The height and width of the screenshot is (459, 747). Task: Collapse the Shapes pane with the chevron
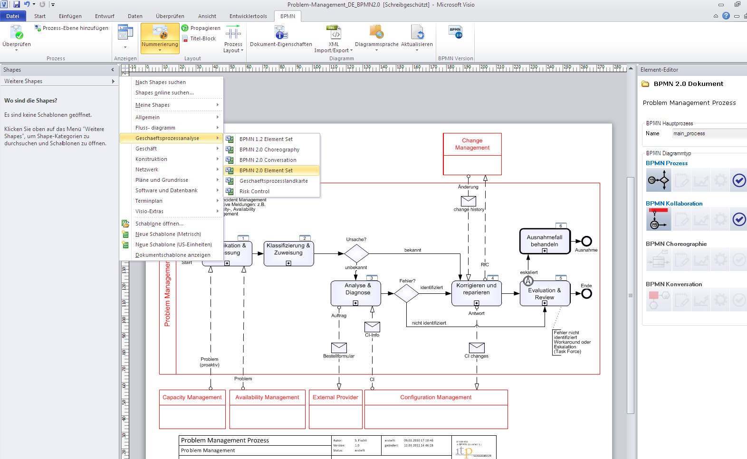pos(113,70)
